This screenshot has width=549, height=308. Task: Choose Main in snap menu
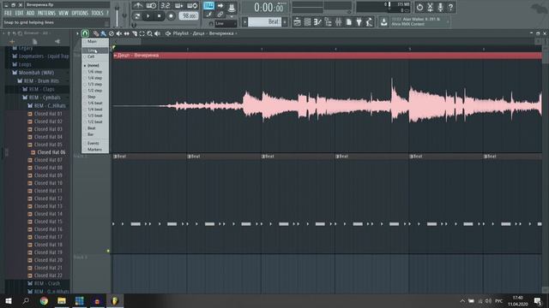click(x=92, y=41)
